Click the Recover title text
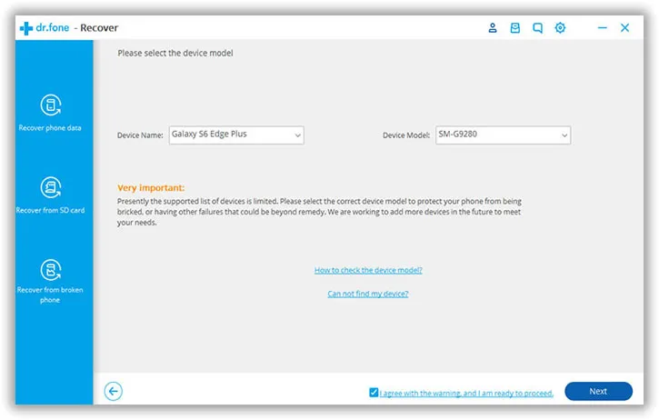The width and height of the screenshot is (659, 420). click(99, 28)
